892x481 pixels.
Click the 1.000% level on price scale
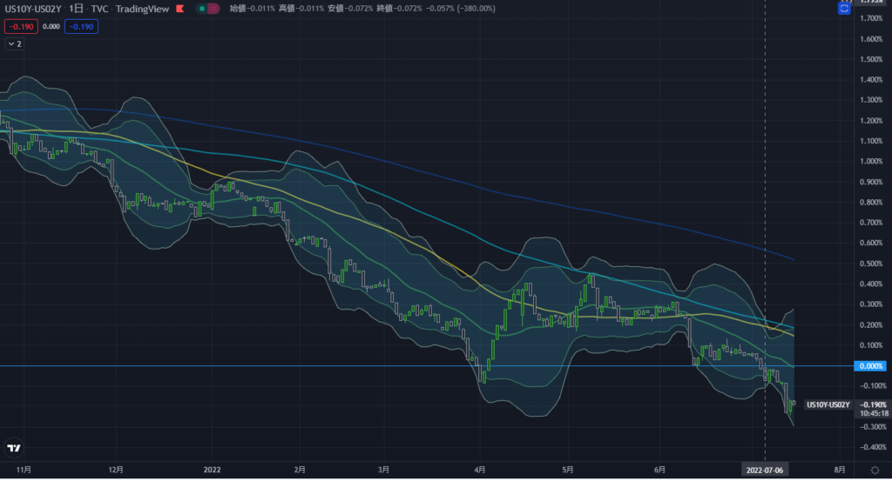pyautogui.click(x=871, y=162)
